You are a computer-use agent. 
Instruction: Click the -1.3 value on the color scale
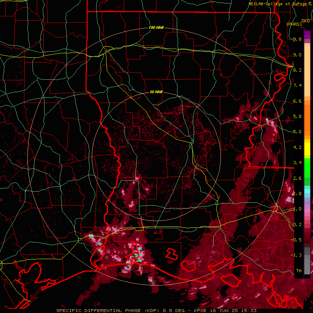(296, 255)
